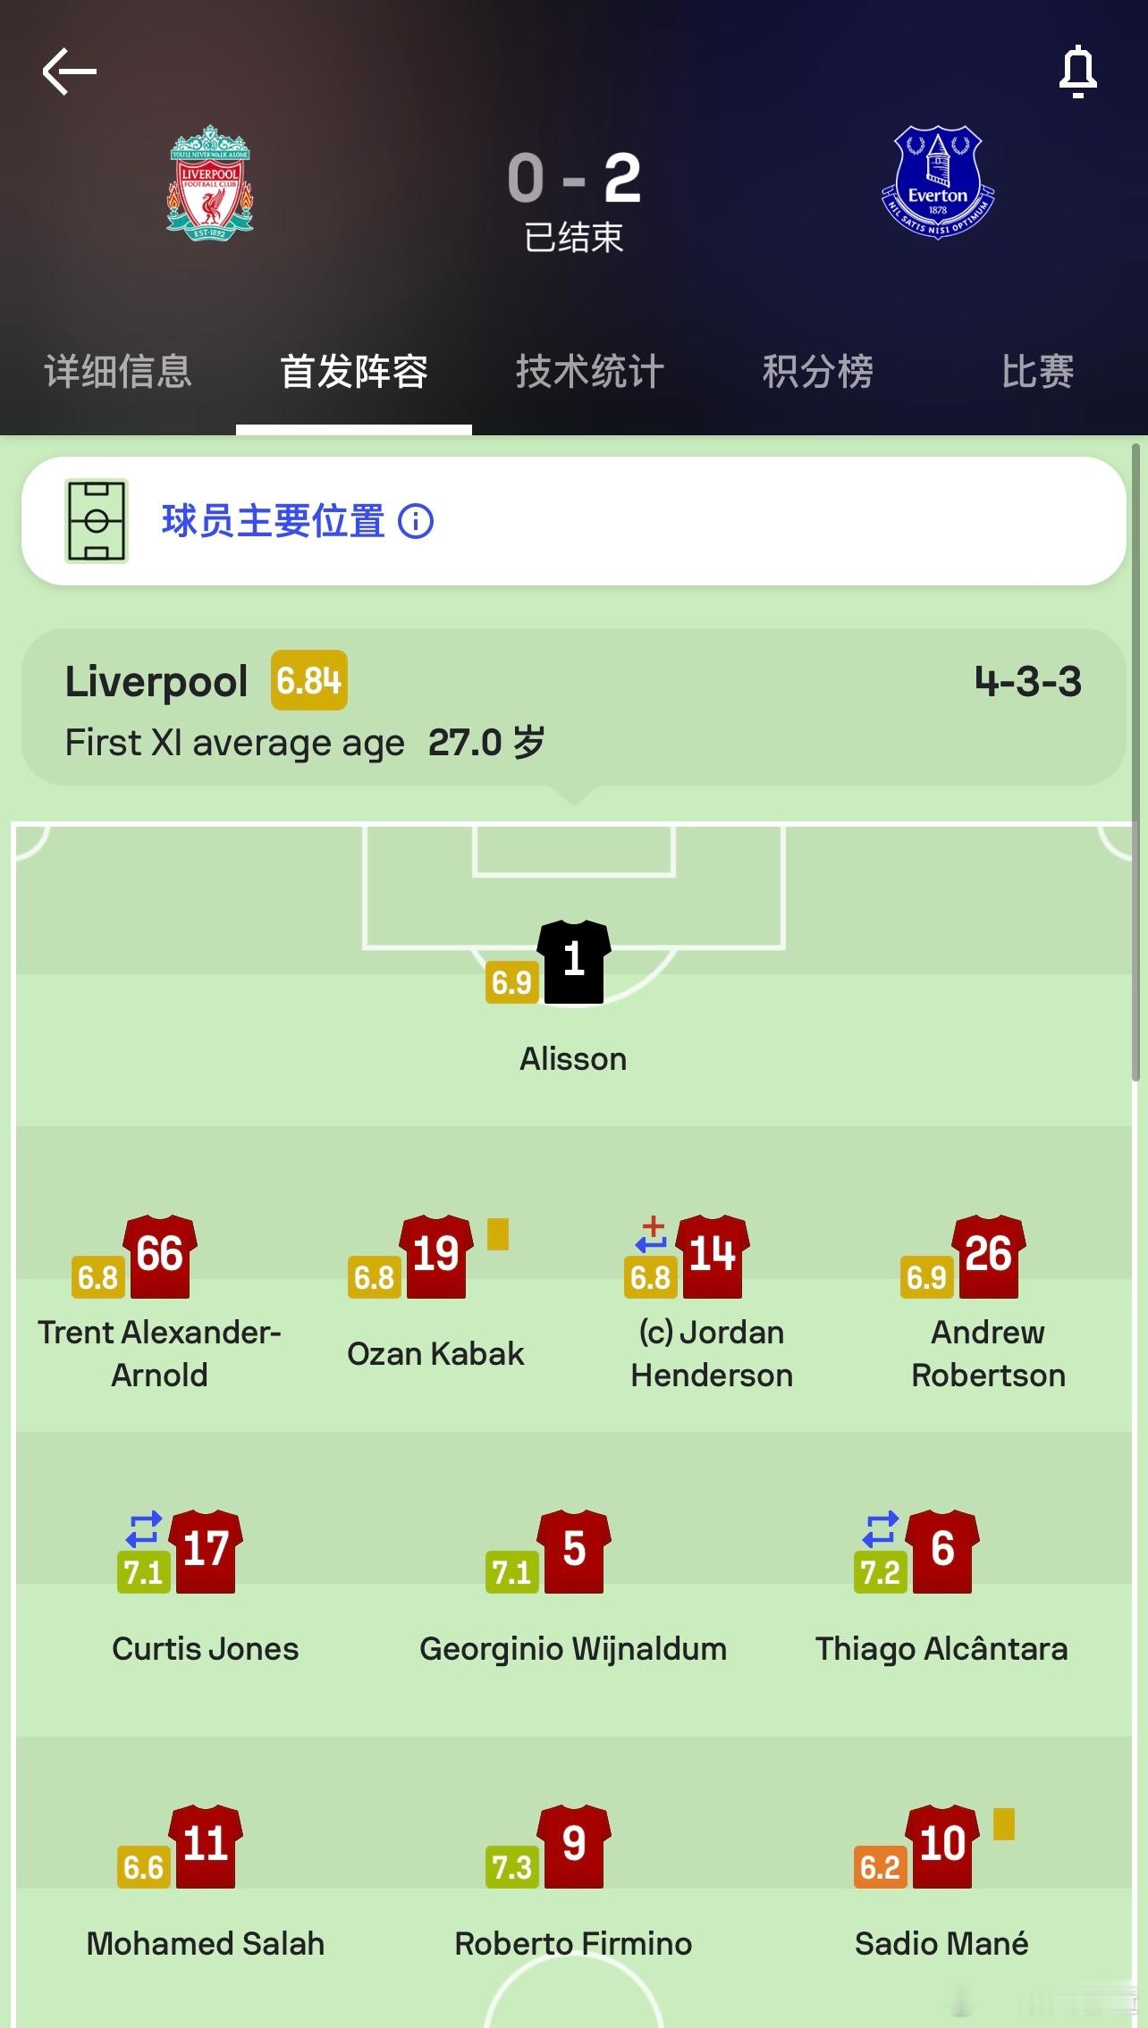Tap Thiago Alcântara's substitution arrows icon
This screenshot has height=2028, width=1148.
pos(880,1529)
